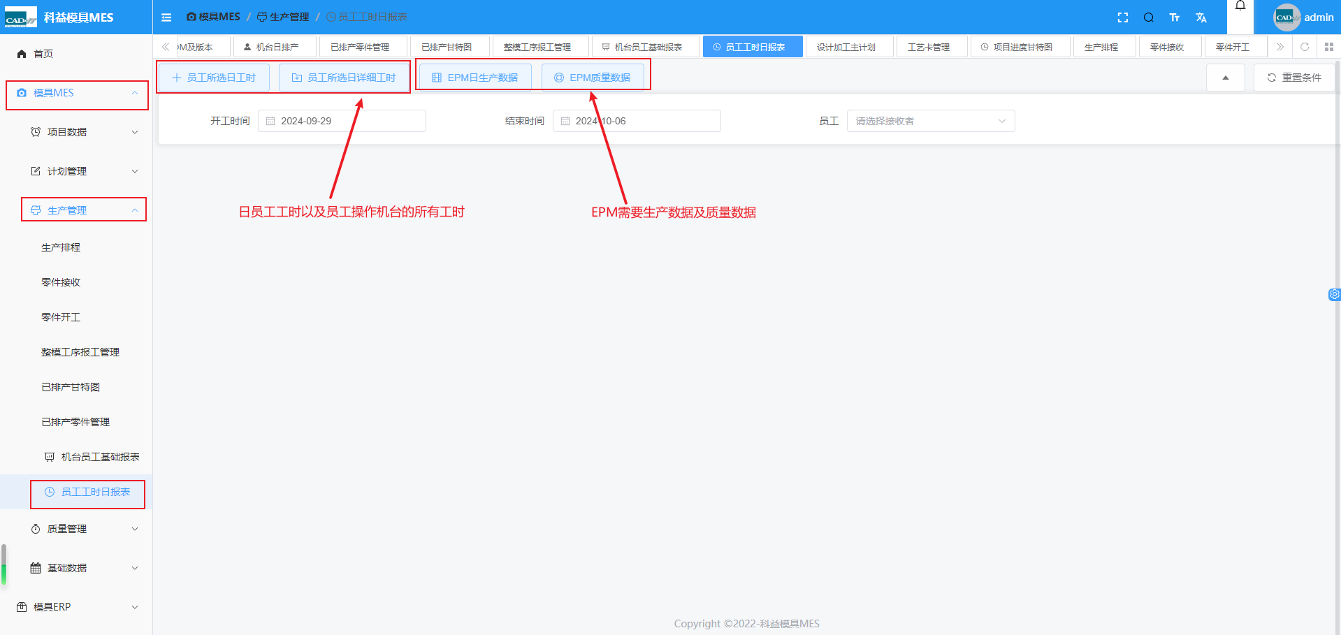Expand 模具ERP sidebar menu
This screenshot has height=635, width=1341.
point(76,607)
